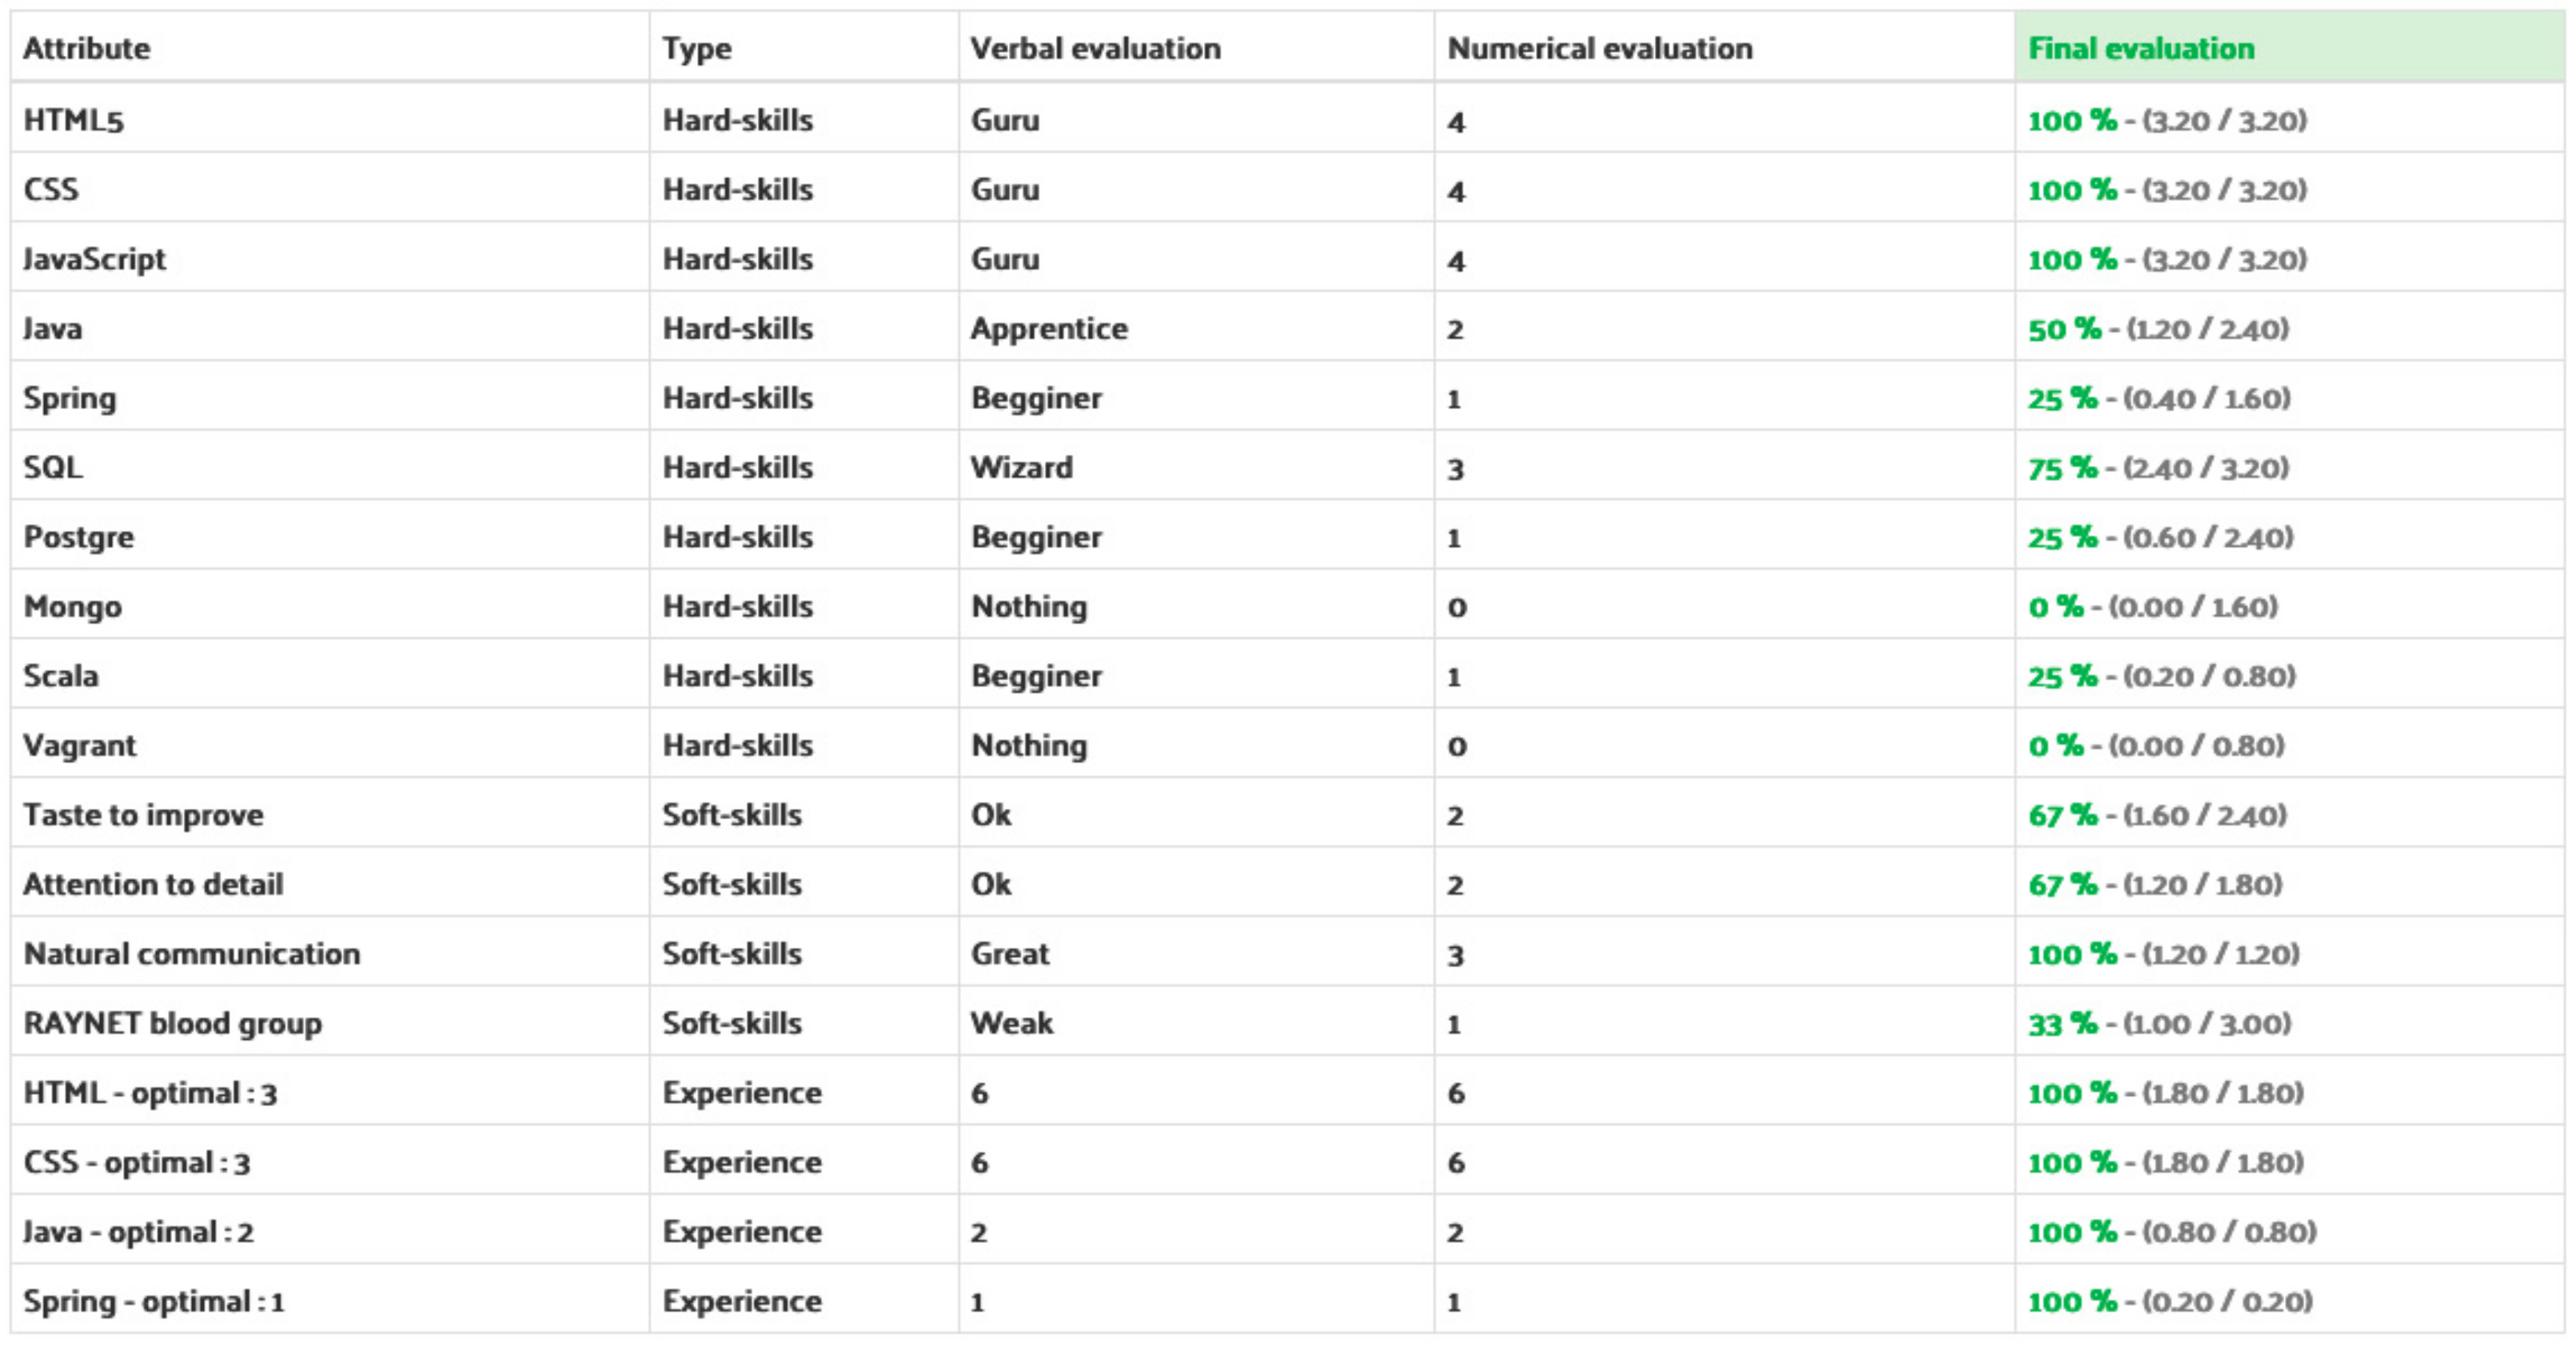Click the Spring - optimal : 1 cell
Image resolution: width=2576 pixels, height=1345 pixels.
154,1301
